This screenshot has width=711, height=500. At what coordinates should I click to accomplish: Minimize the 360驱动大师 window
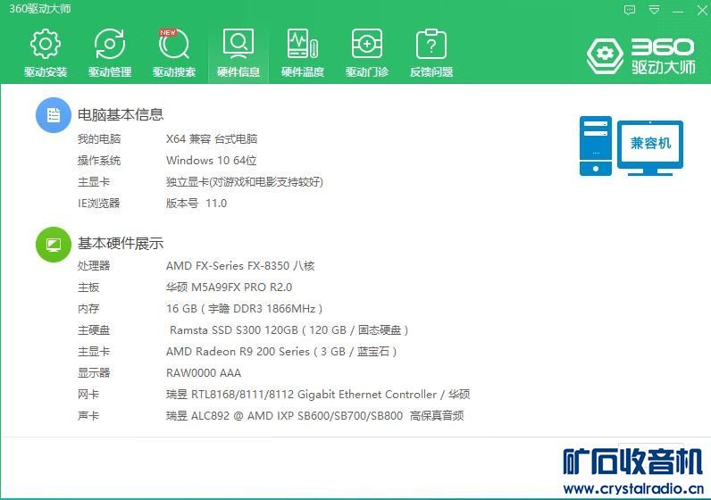pyautogui.click(x=678, y=11)
